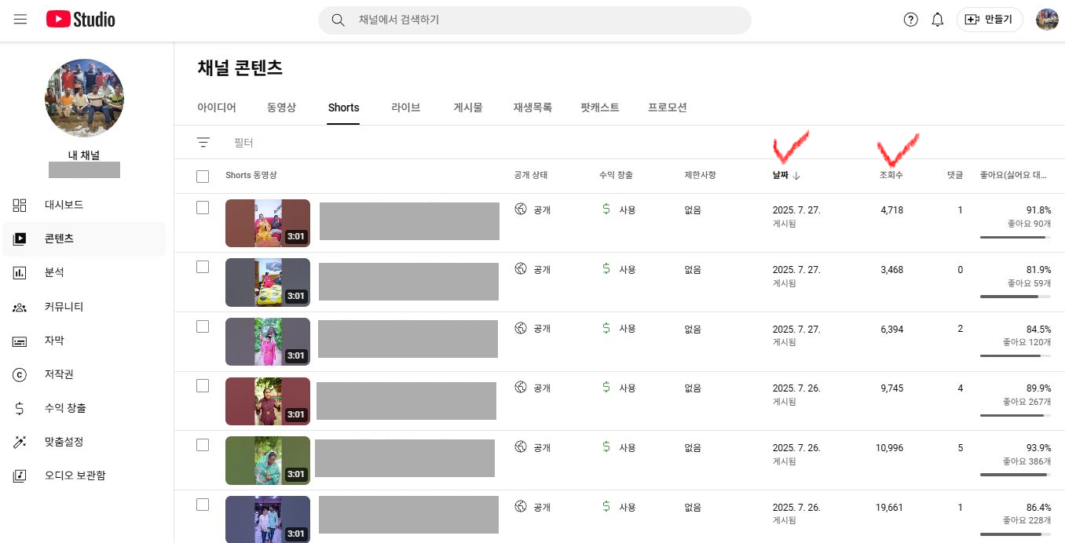Switch to the 라이브 tab
The width and height of the screenshot is (1065, 543).
tap(406, 108)
